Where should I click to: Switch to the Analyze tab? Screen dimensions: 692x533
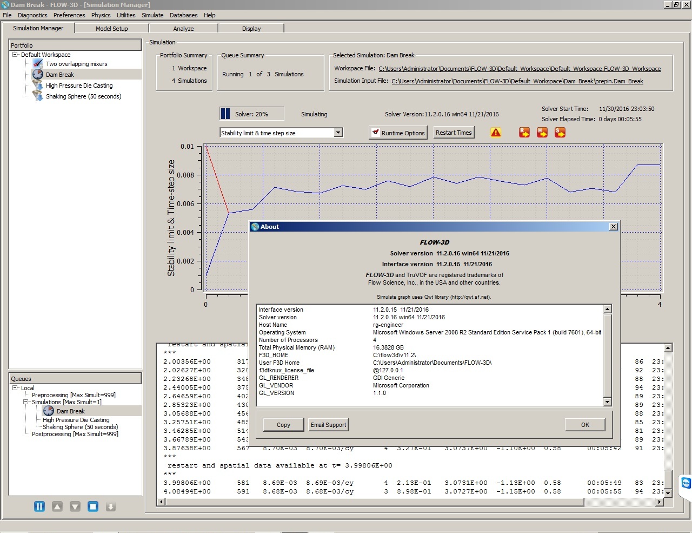coord(183,29)
